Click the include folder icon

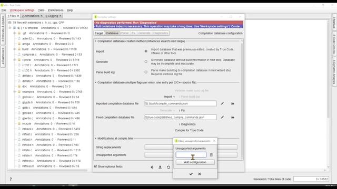[19, 124]
